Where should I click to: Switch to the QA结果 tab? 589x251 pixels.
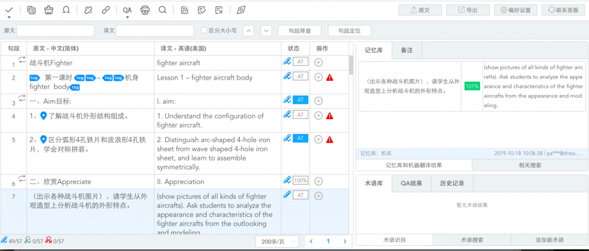[411, 183]
